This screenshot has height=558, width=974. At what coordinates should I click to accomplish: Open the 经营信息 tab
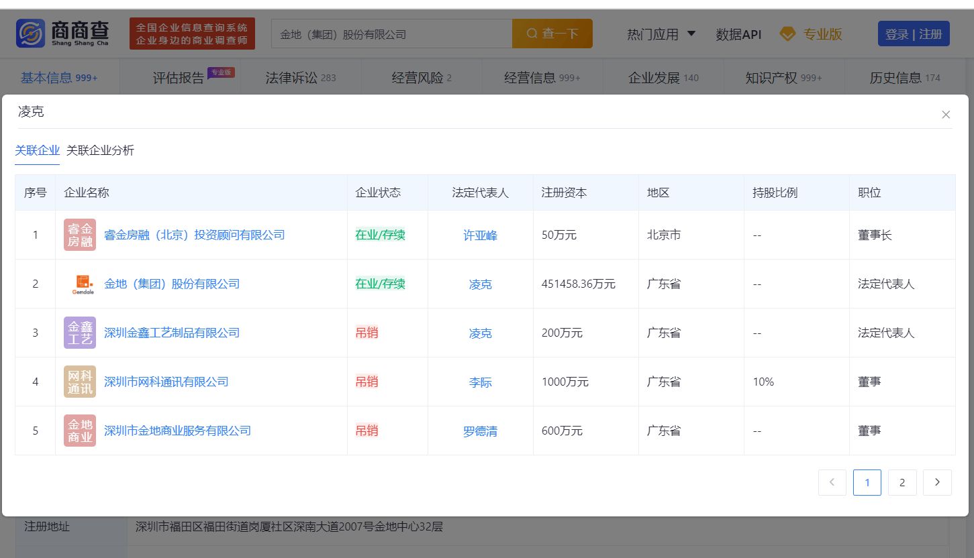click(x=542, y=78)
